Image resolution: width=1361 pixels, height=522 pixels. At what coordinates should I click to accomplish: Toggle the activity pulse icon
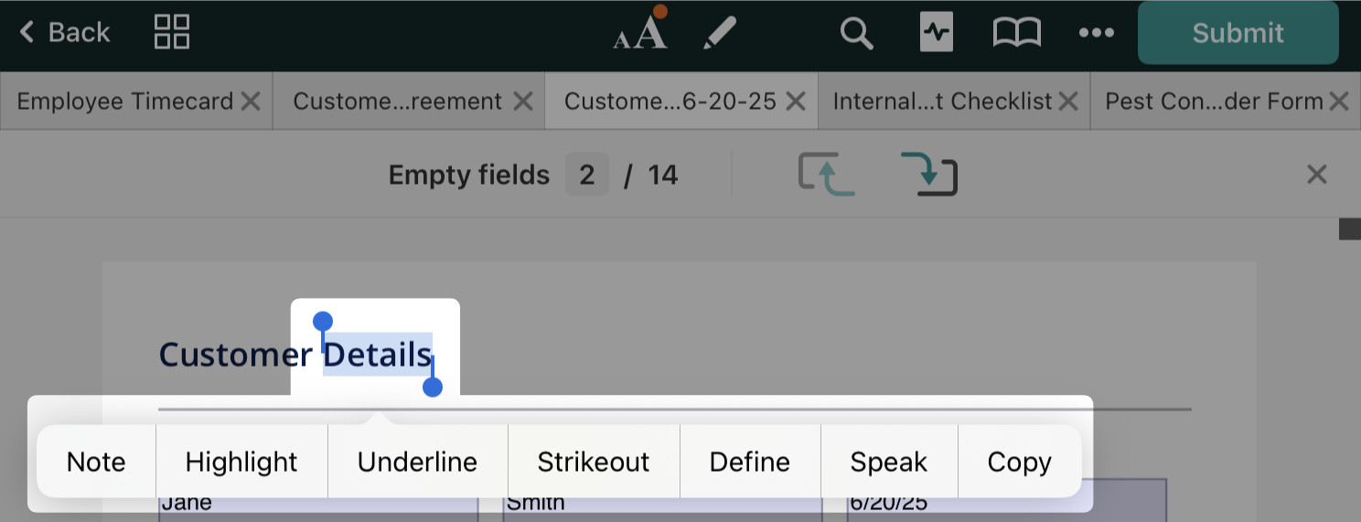(x=936, y=33)
